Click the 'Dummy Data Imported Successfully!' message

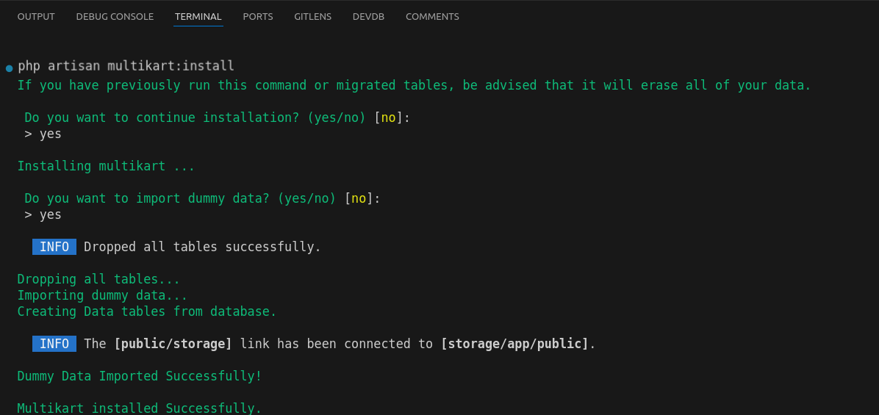pyautogui.click(x=140, y=376)
